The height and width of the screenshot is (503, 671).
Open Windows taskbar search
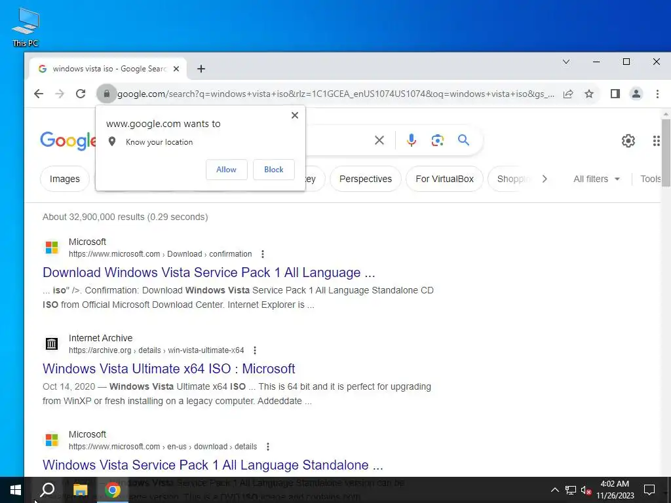tap(47, 490)
